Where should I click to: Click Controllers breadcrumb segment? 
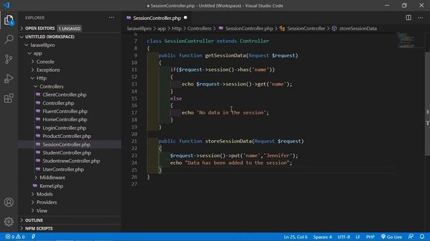coord(200,28)
